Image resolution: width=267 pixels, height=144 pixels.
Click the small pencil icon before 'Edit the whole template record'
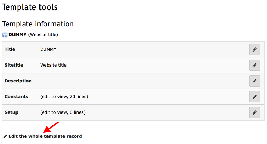tap(5, 136)
